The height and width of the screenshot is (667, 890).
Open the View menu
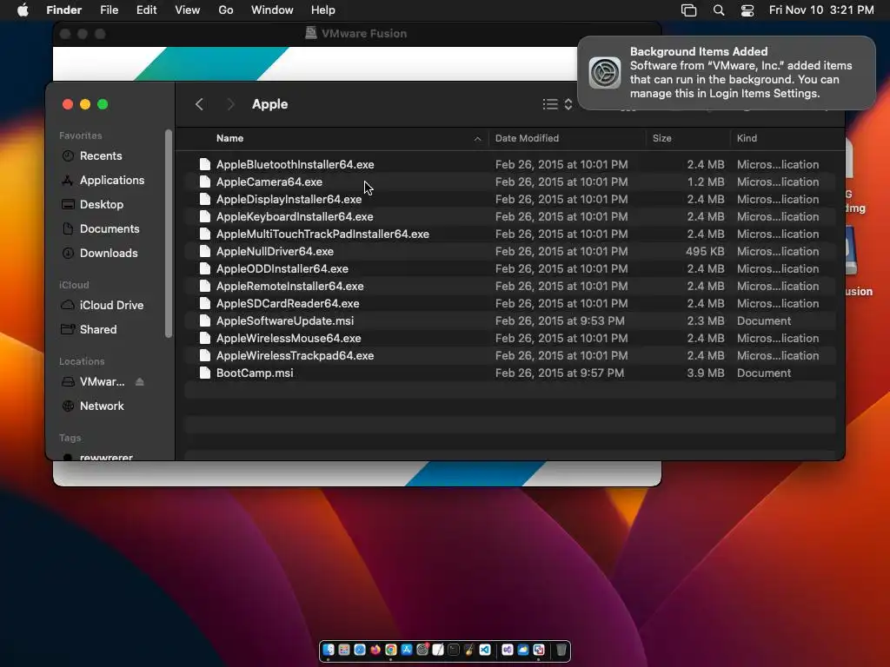pyautogui.click(x=188, y=10)
